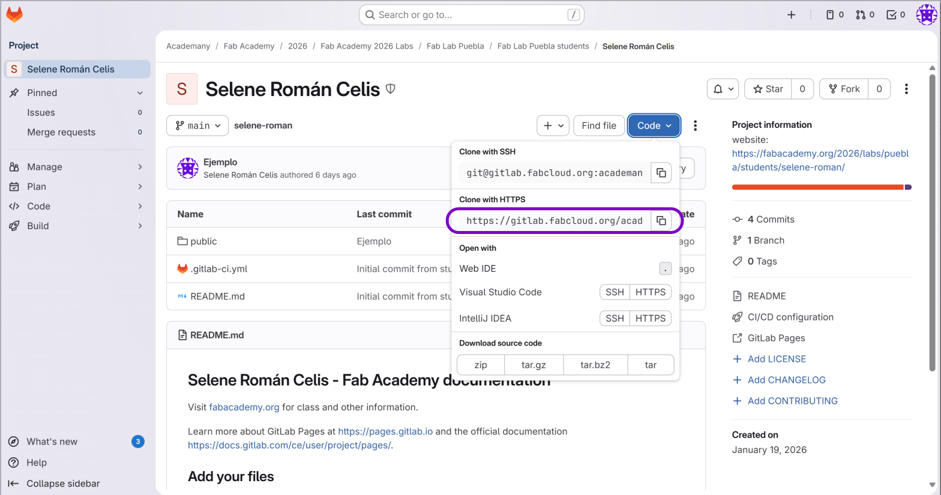Open assigned issues counter icon
Image resolution: width=941 pixels, height=495 pixels.
point(835,15)
